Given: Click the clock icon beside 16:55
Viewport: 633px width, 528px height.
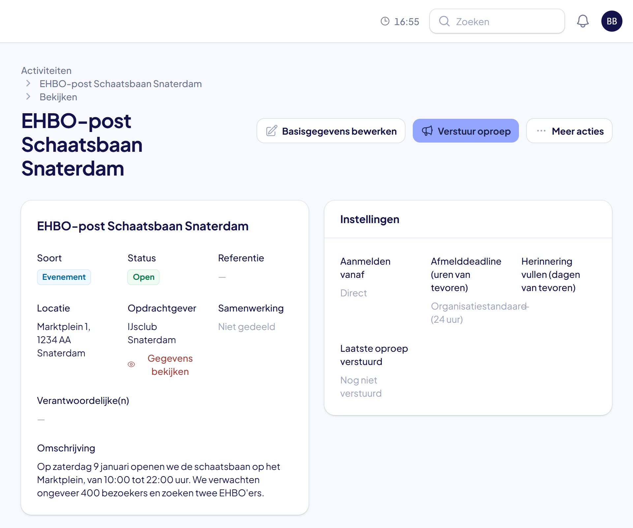Looking at the screenshot, I should click(385, 21).
